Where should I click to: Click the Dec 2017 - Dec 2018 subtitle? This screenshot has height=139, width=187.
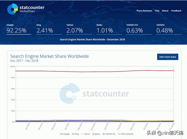(x=24, y=61)
